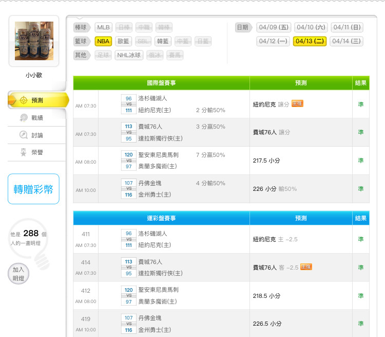
Task: Click the 2 分輸50% spread text
Action: (210, 110)
